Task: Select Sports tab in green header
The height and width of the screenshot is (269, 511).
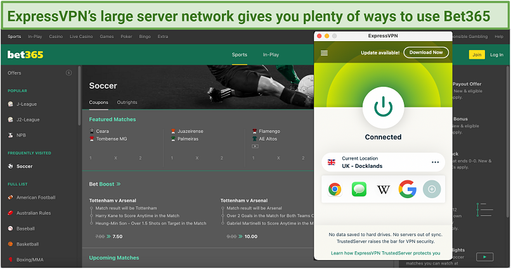Action: [x=240, y=54]
